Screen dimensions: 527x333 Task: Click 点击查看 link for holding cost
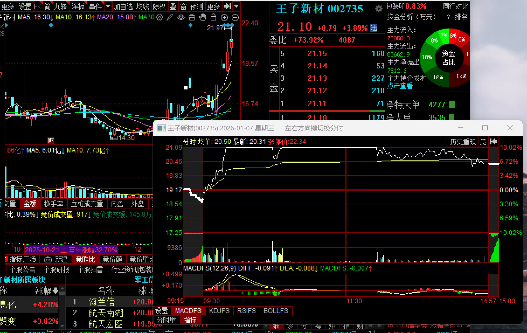400,86
